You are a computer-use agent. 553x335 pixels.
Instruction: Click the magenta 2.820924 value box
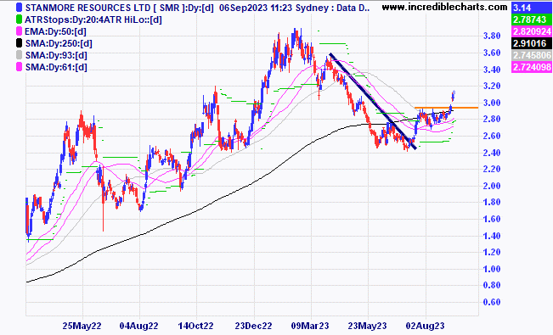coord(532,31)
